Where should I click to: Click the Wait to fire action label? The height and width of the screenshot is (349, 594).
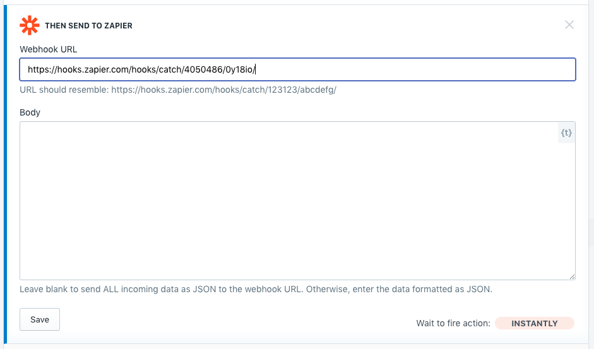(x=453, y=323)
